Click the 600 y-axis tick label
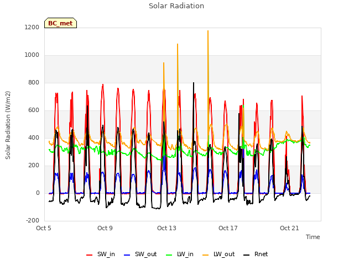This screenshot has height=265, width=354. 34,110
